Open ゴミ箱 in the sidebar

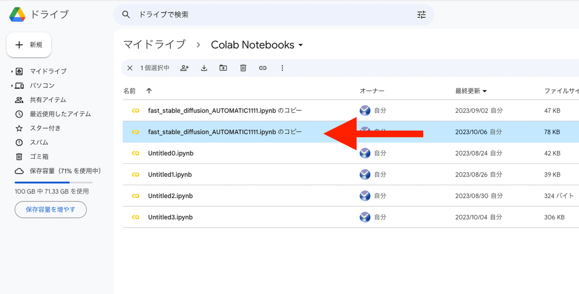(x=40, y=157)
